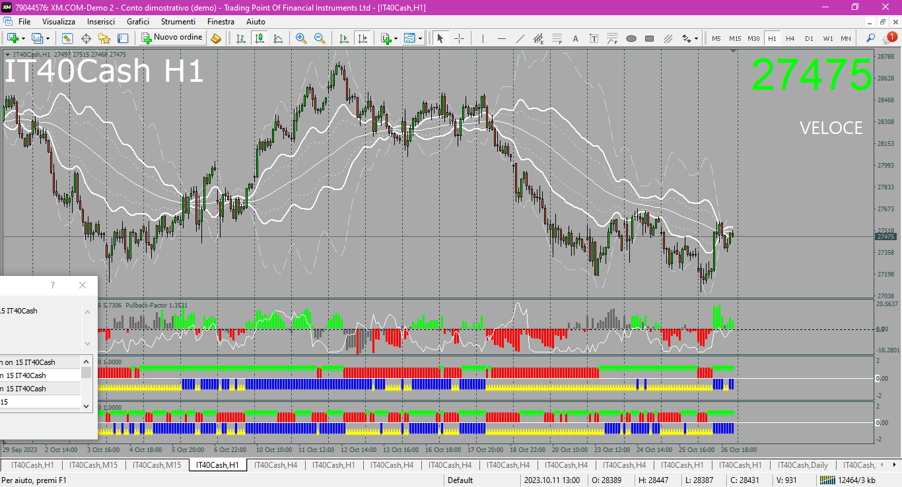Pick the vertical line drawing tool
The image size is (902, 487).
483,38
